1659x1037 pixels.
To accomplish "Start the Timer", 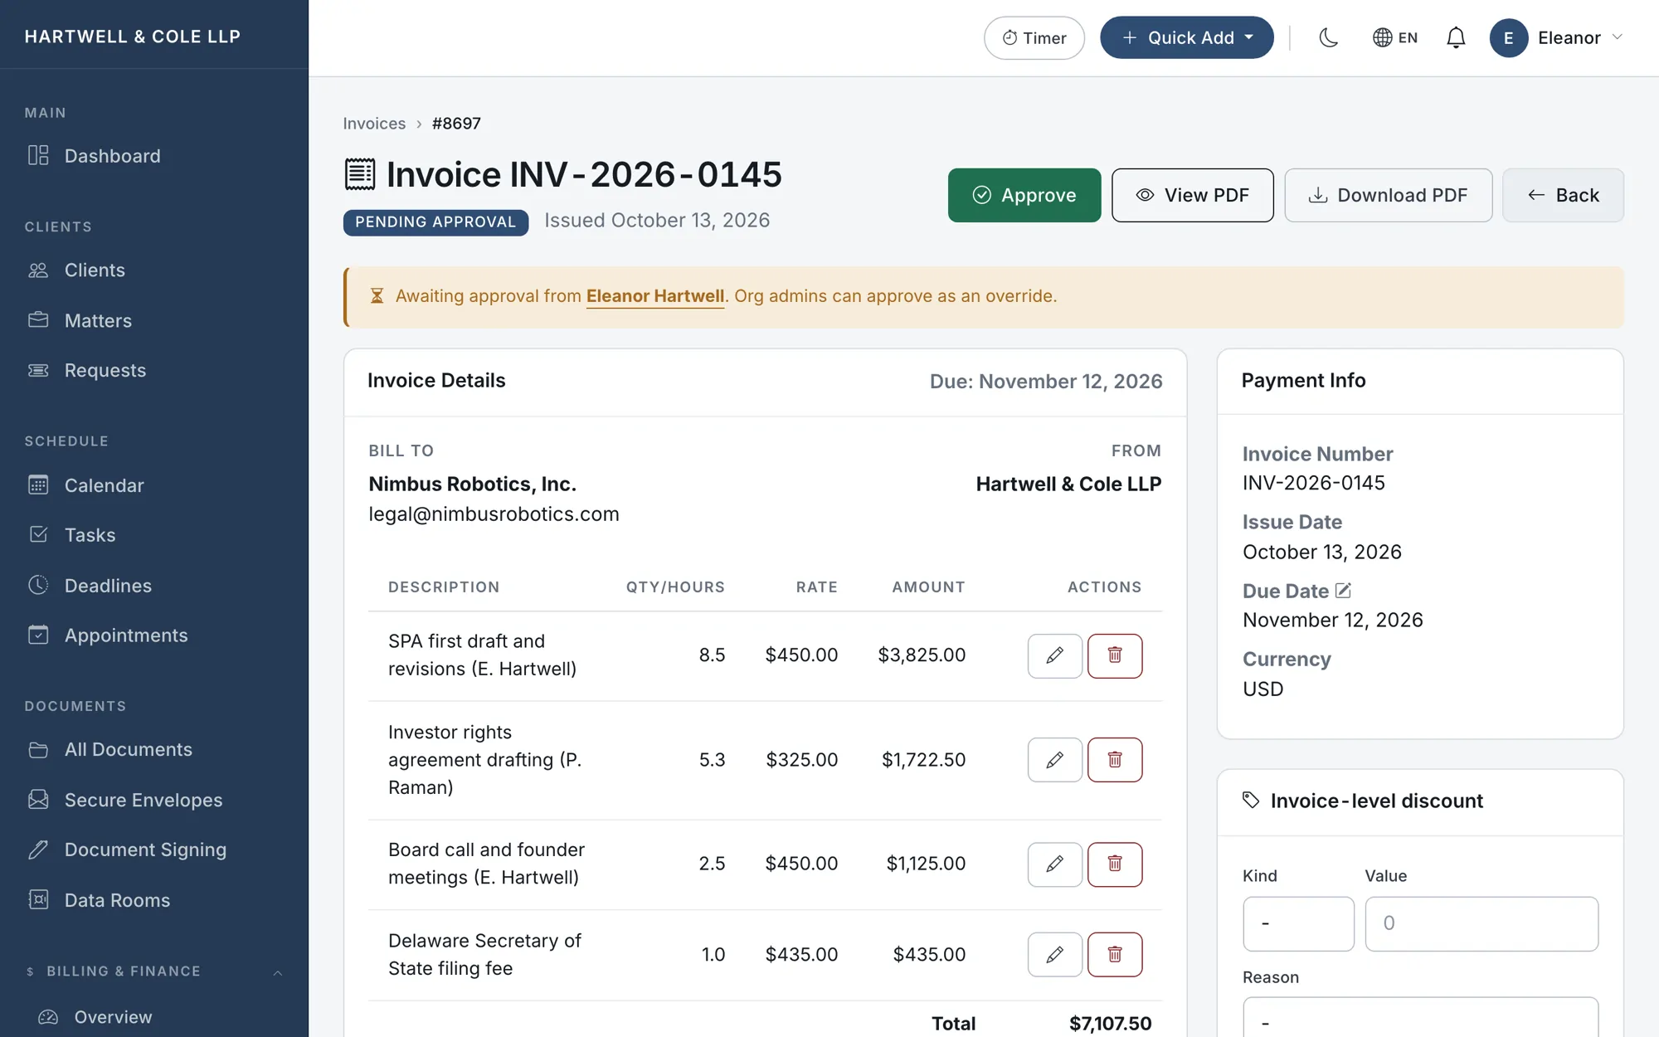I will click(x=1034, y=37).
